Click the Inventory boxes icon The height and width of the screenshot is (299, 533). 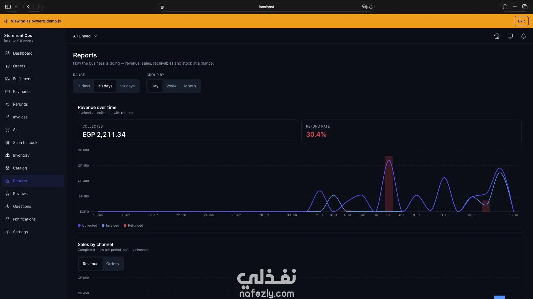click(x=7, y=155)
